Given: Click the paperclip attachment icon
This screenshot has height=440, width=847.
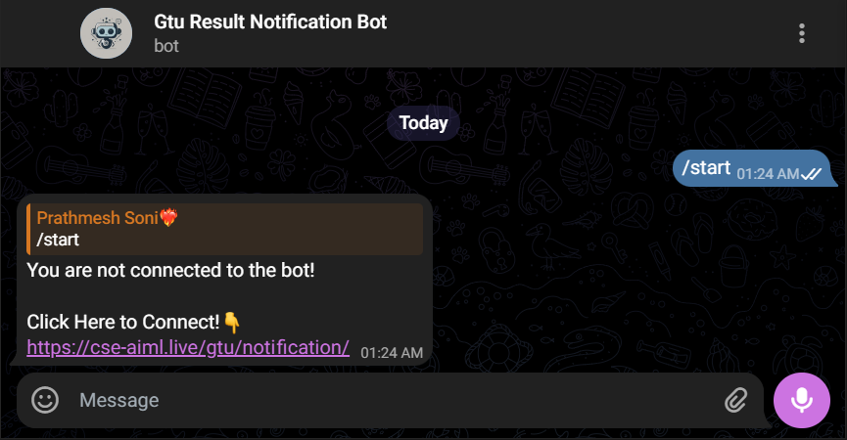Looking at the screenshot, I should [x=735, y=400].
